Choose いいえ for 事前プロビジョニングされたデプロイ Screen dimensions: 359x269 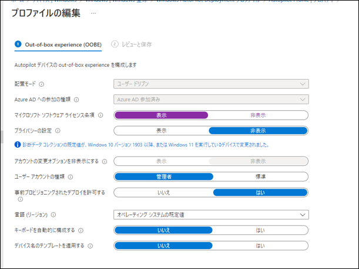pos(164,192)
